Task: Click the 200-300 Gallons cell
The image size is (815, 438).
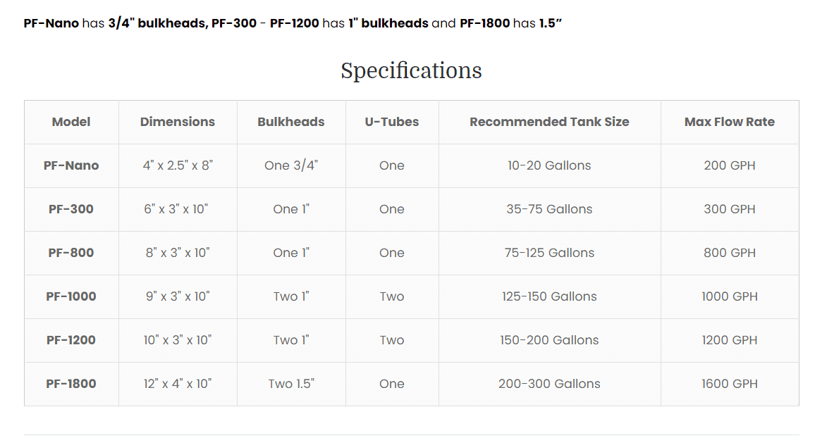Action: click(x=549, y=384)
